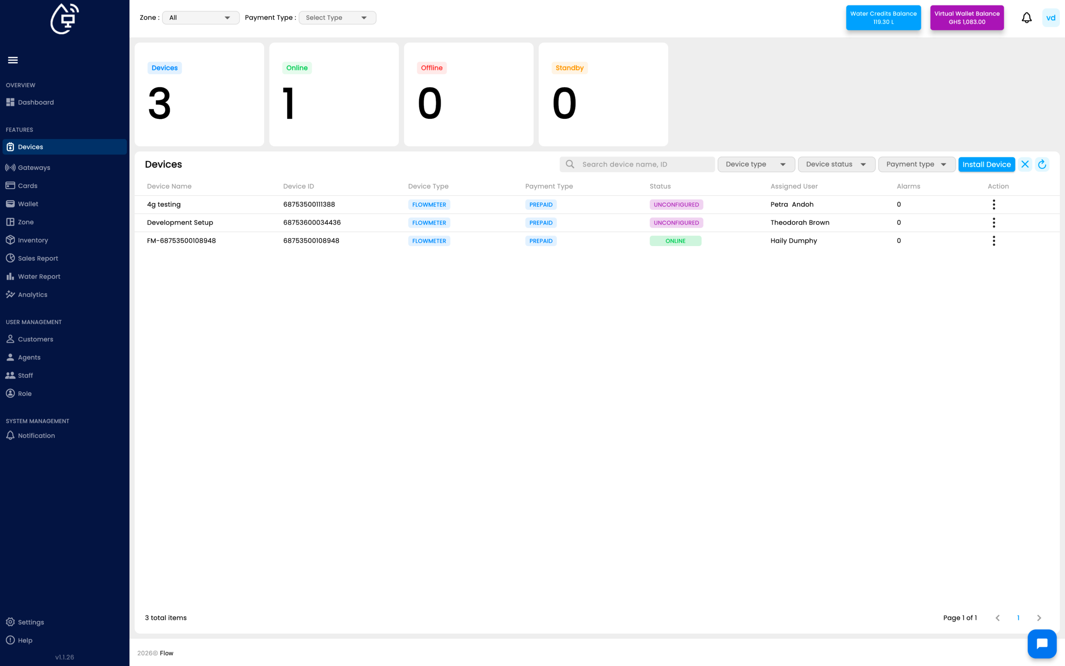Image resolution: width=1065 pixels, height=666 pixels.
Task: Click the Notification bell in sidebar
Action: click(10, 435)
